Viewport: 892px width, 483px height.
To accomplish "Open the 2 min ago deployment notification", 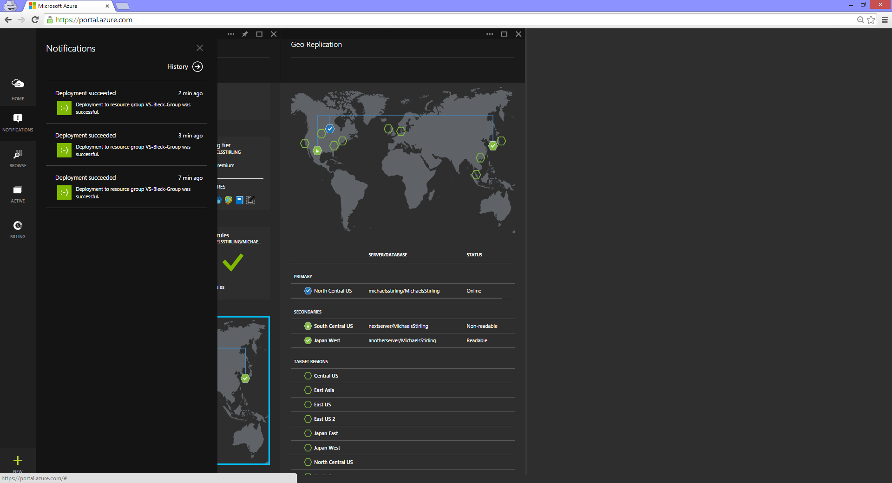I will [x=126, y=102].
